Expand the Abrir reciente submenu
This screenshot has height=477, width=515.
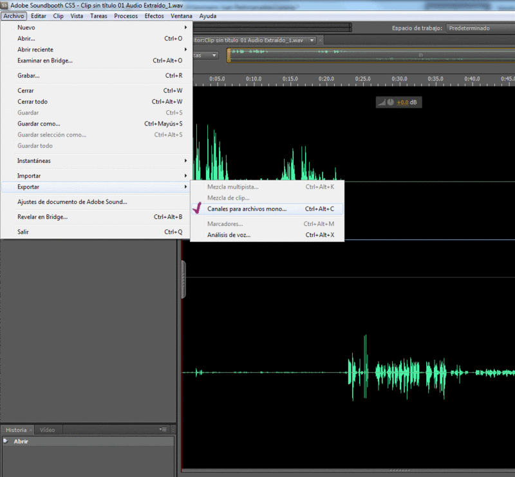[x=96, y=50]
